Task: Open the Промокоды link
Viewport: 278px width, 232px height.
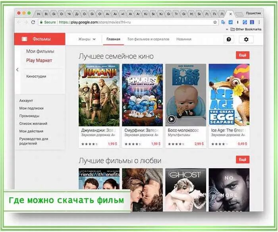Action: [x=29, y=116]
